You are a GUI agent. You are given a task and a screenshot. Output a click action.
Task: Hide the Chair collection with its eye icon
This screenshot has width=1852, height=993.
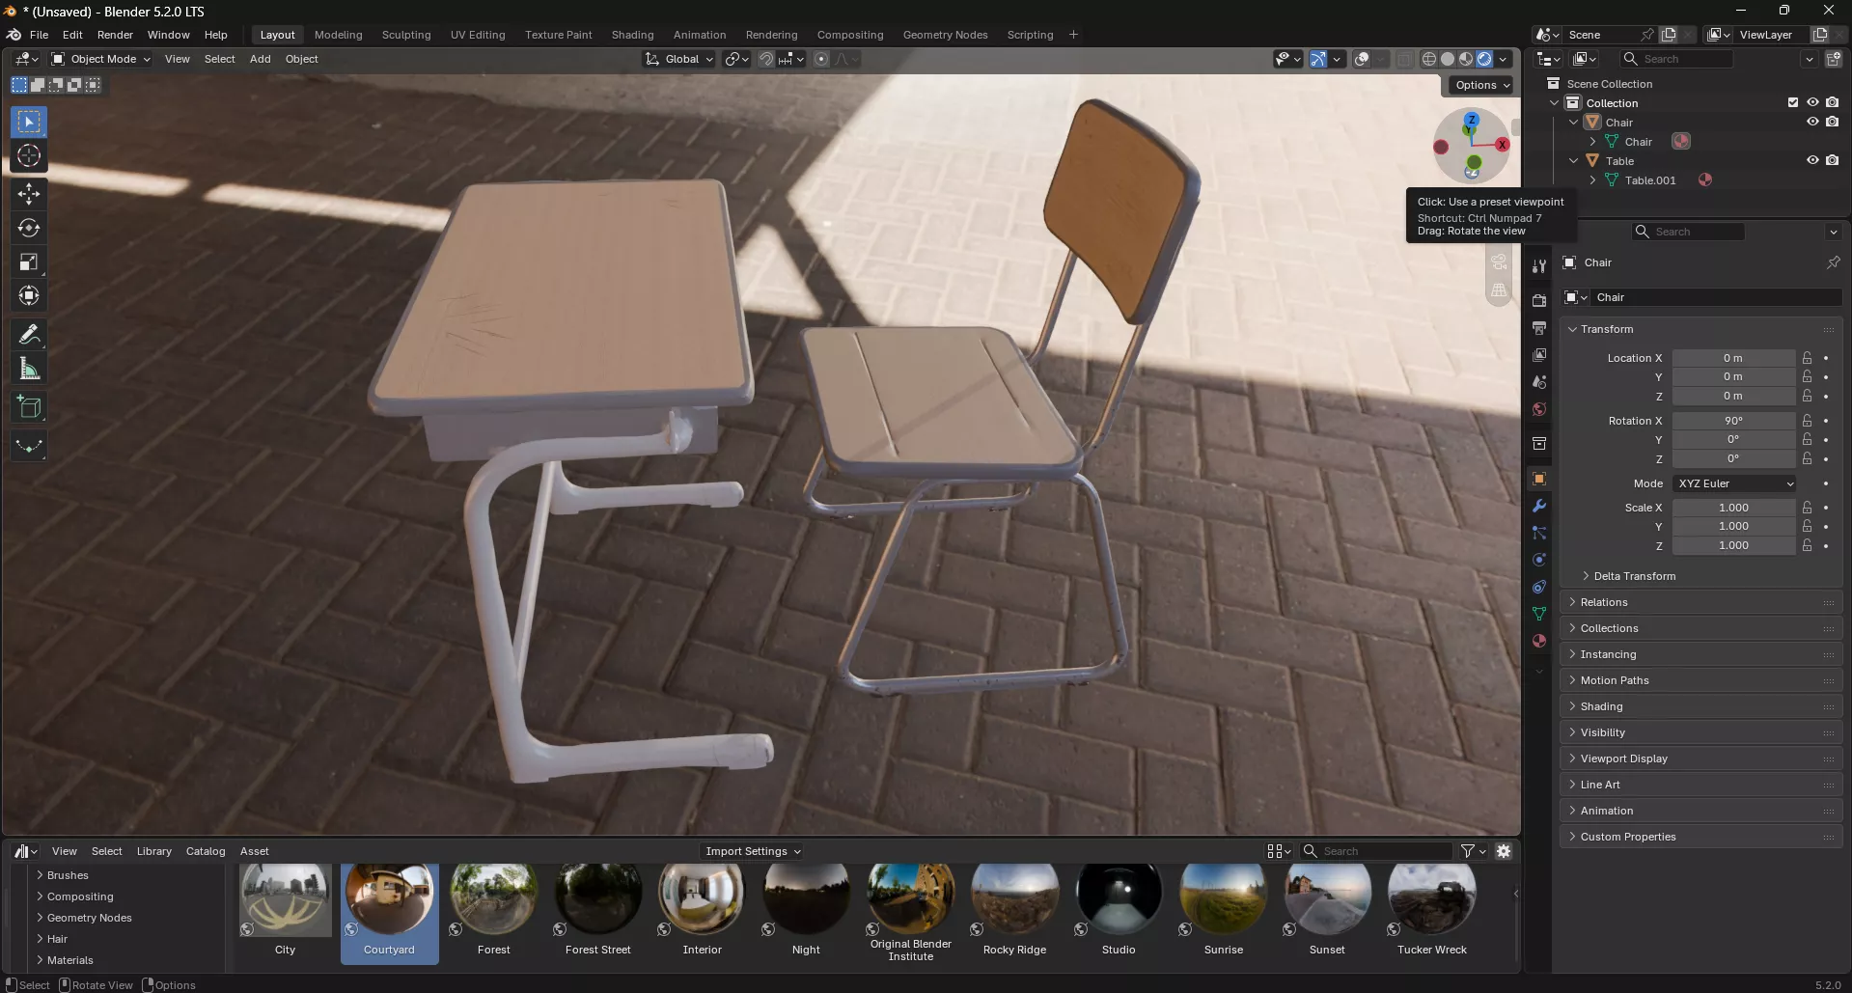(1812, 122)
